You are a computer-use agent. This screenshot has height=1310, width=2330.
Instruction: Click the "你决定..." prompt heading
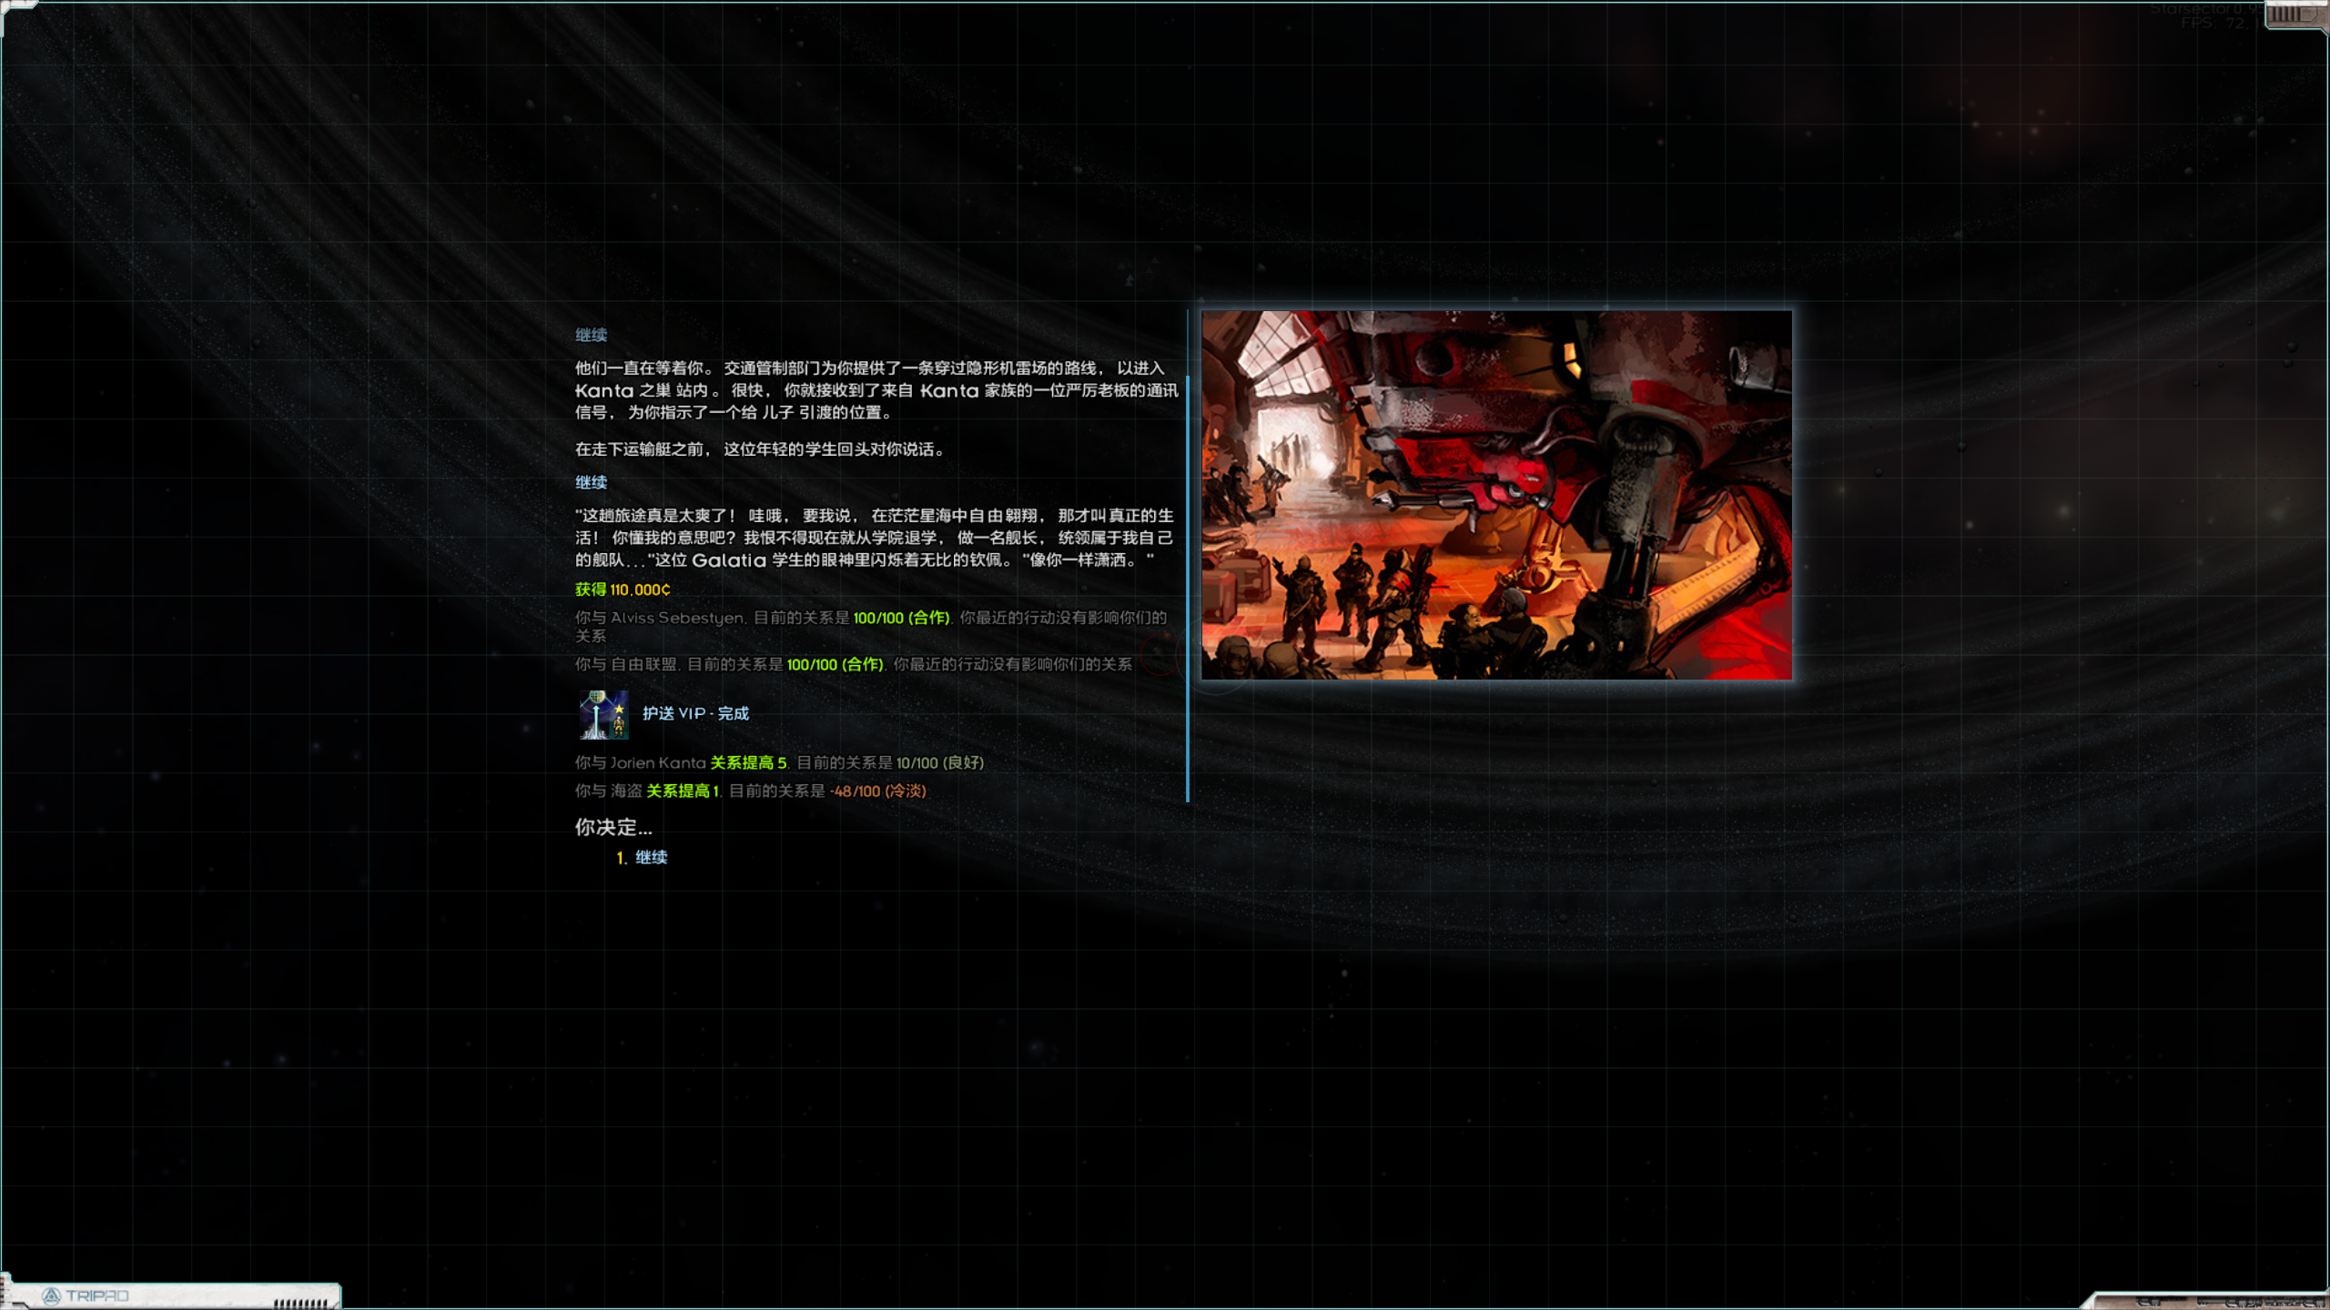pyautogui.click(x=613, y=827)
